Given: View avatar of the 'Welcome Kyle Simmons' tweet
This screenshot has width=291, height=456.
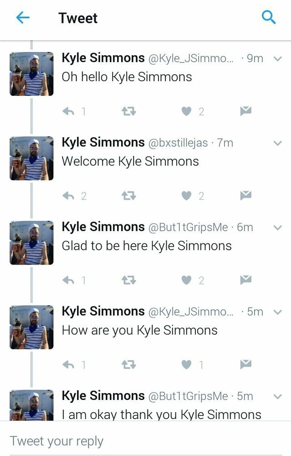Looking at the screenshot, I should pyautogui.click(x=32, y=159).
